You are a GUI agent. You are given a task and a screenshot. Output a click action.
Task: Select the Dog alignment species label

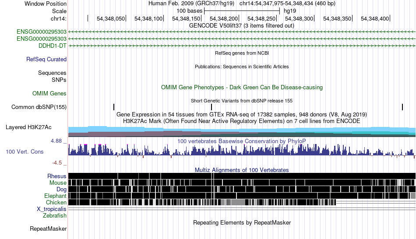pyautogui.click(x=62, y=190)
